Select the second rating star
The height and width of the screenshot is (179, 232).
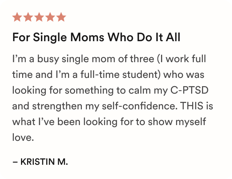28,17
